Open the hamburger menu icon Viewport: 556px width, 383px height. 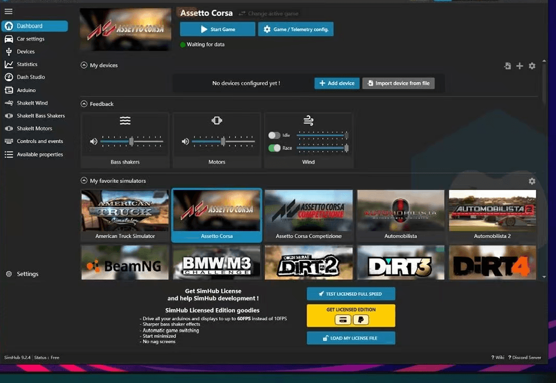8,12
